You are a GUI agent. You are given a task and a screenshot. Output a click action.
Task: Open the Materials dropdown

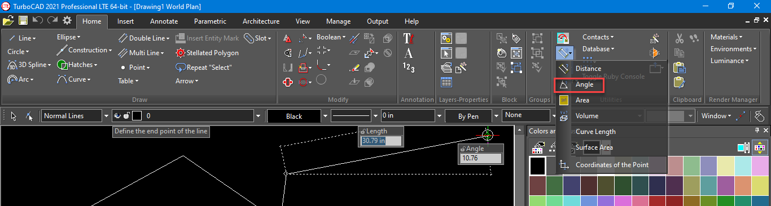[726, 37]
